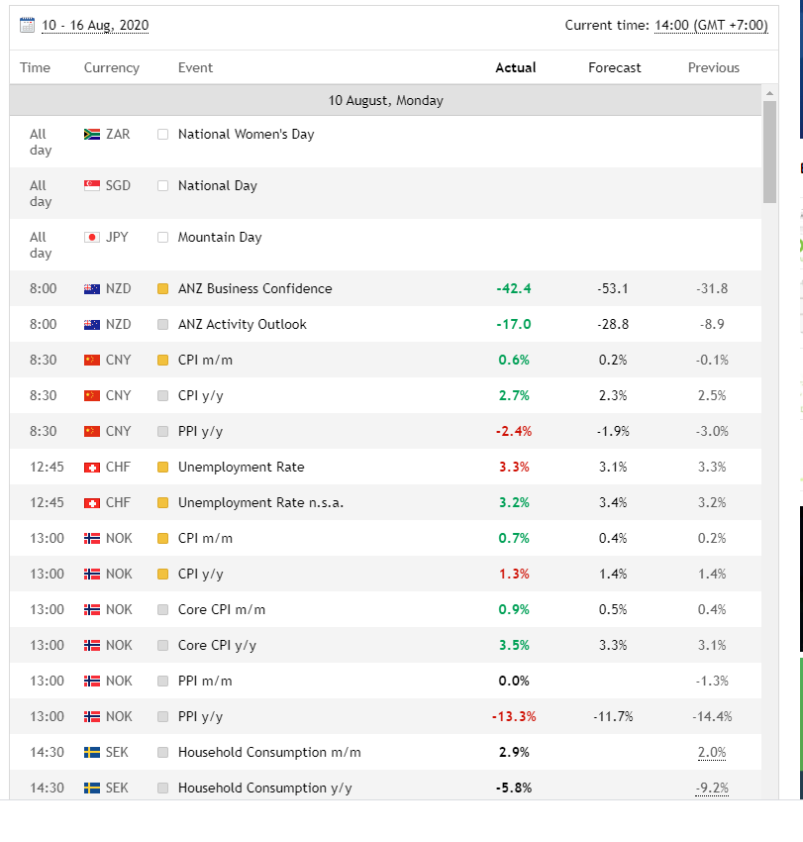The image size is (803, 842).
Task: Click the Singapore flag next to SGD
Action: click(x=92, y=185)
